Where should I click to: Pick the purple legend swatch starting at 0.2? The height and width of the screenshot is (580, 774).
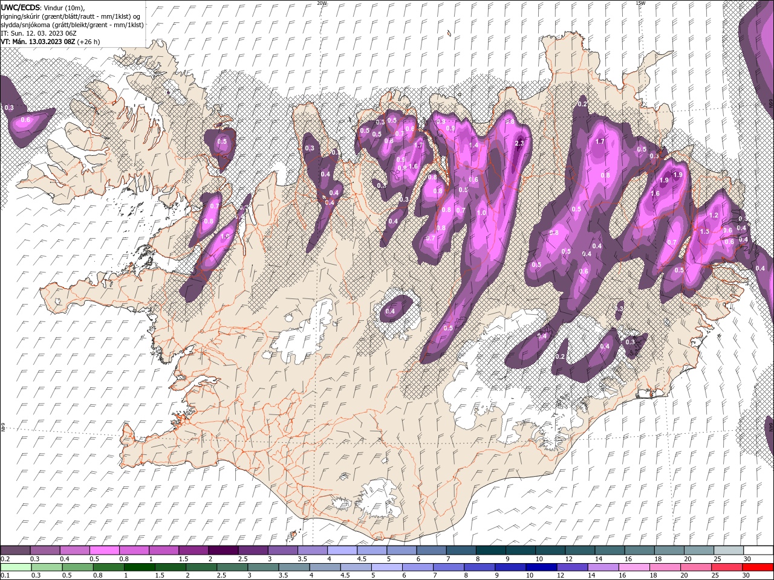pyautogui.click(x=15, y=550)
